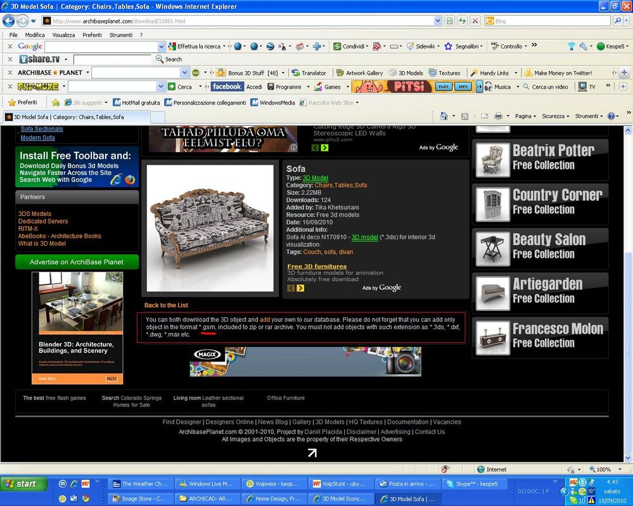
Task: Close the vShare.tv toolbar with its X
Action: (10, 60)
